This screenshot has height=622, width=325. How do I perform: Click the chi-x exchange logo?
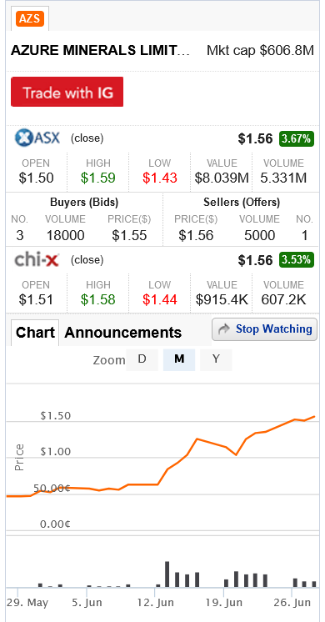(x=37, y=260)
